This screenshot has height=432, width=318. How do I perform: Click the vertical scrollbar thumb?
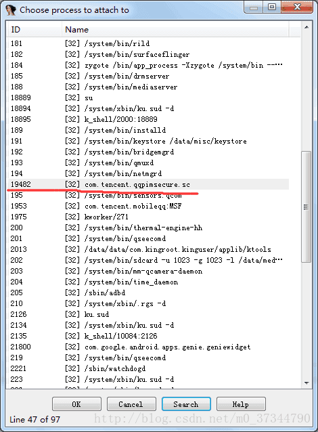point(306,207)
